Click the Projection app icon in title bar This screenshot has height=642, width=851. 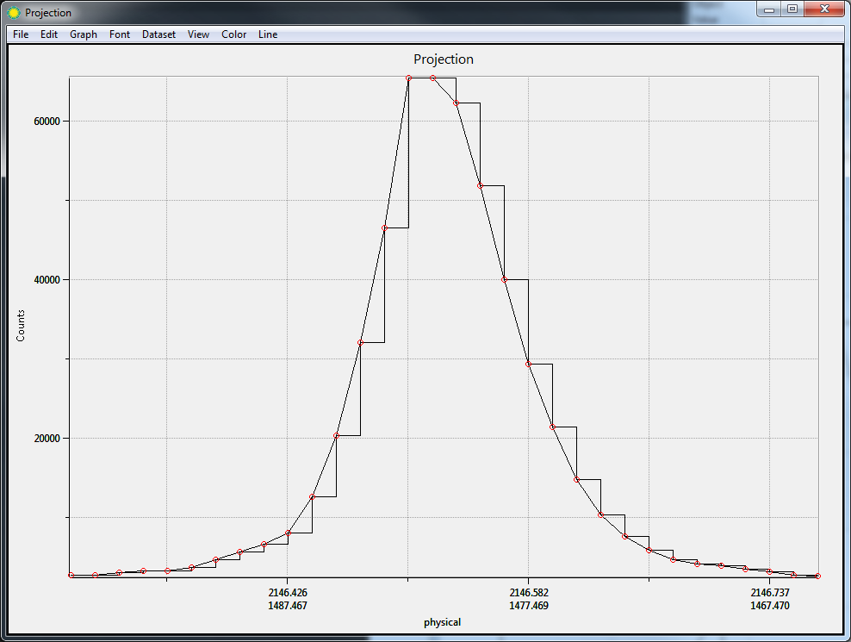(13, 13)
